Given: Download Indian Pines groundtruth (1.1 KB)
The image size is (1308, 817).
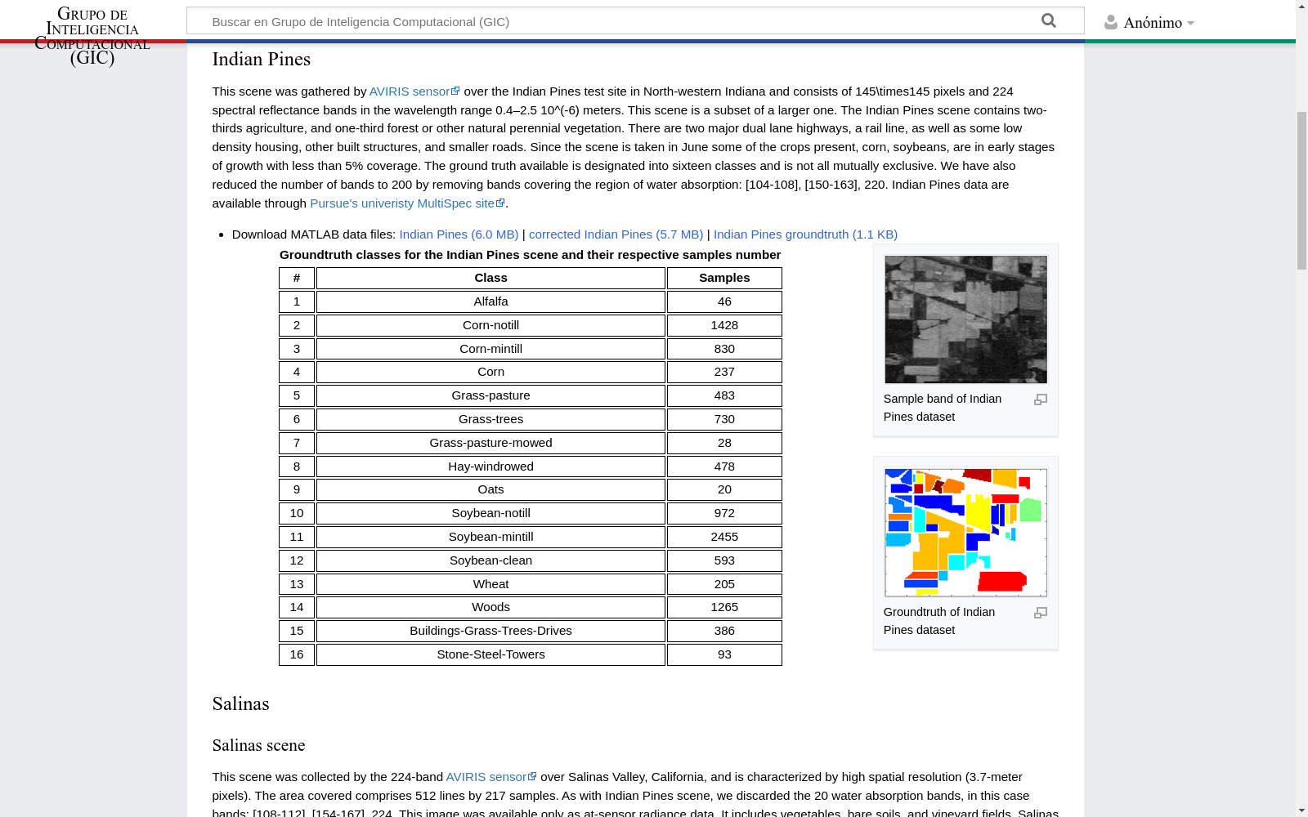Looking at the screenshot, I should tap(805, 234).
